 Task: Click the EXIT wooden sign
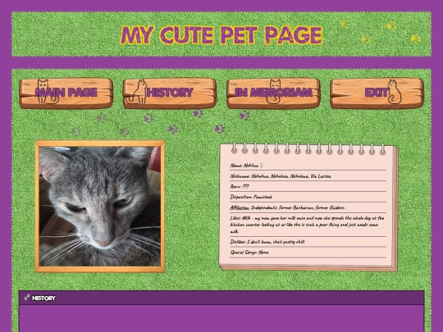[x=377, y=93]
